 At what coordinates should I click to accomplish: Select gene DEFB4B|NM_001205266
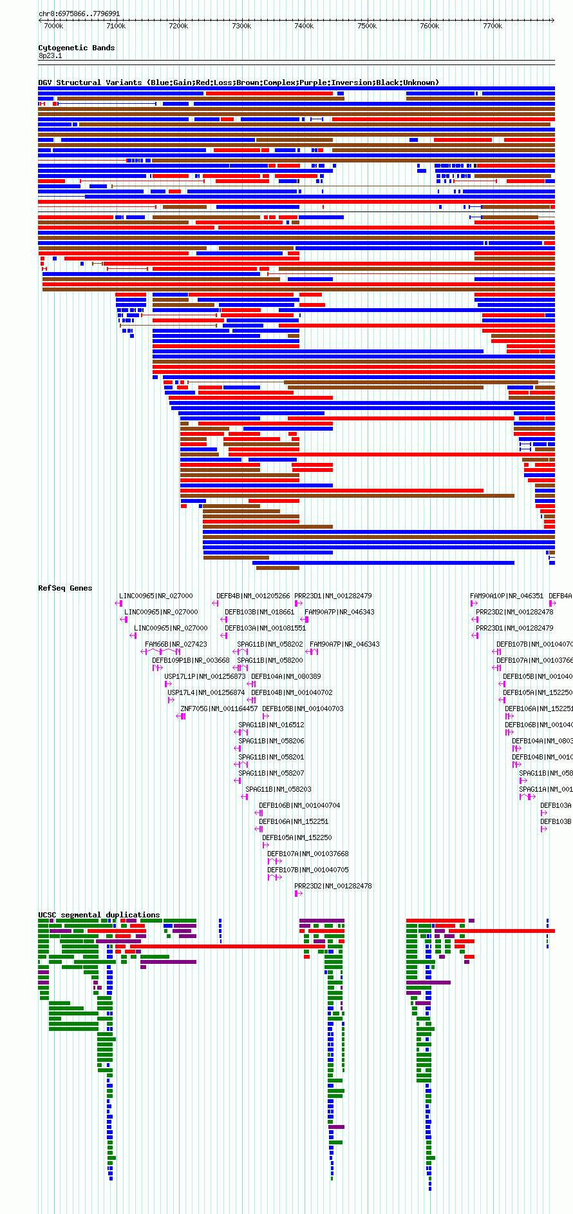tap(253, 596)
